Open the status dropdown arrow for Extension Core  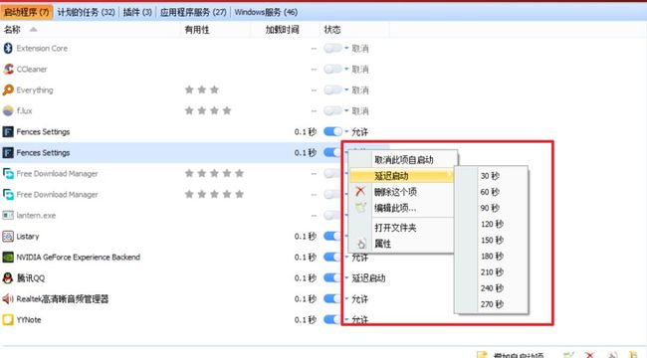click(x=346, y=49)
